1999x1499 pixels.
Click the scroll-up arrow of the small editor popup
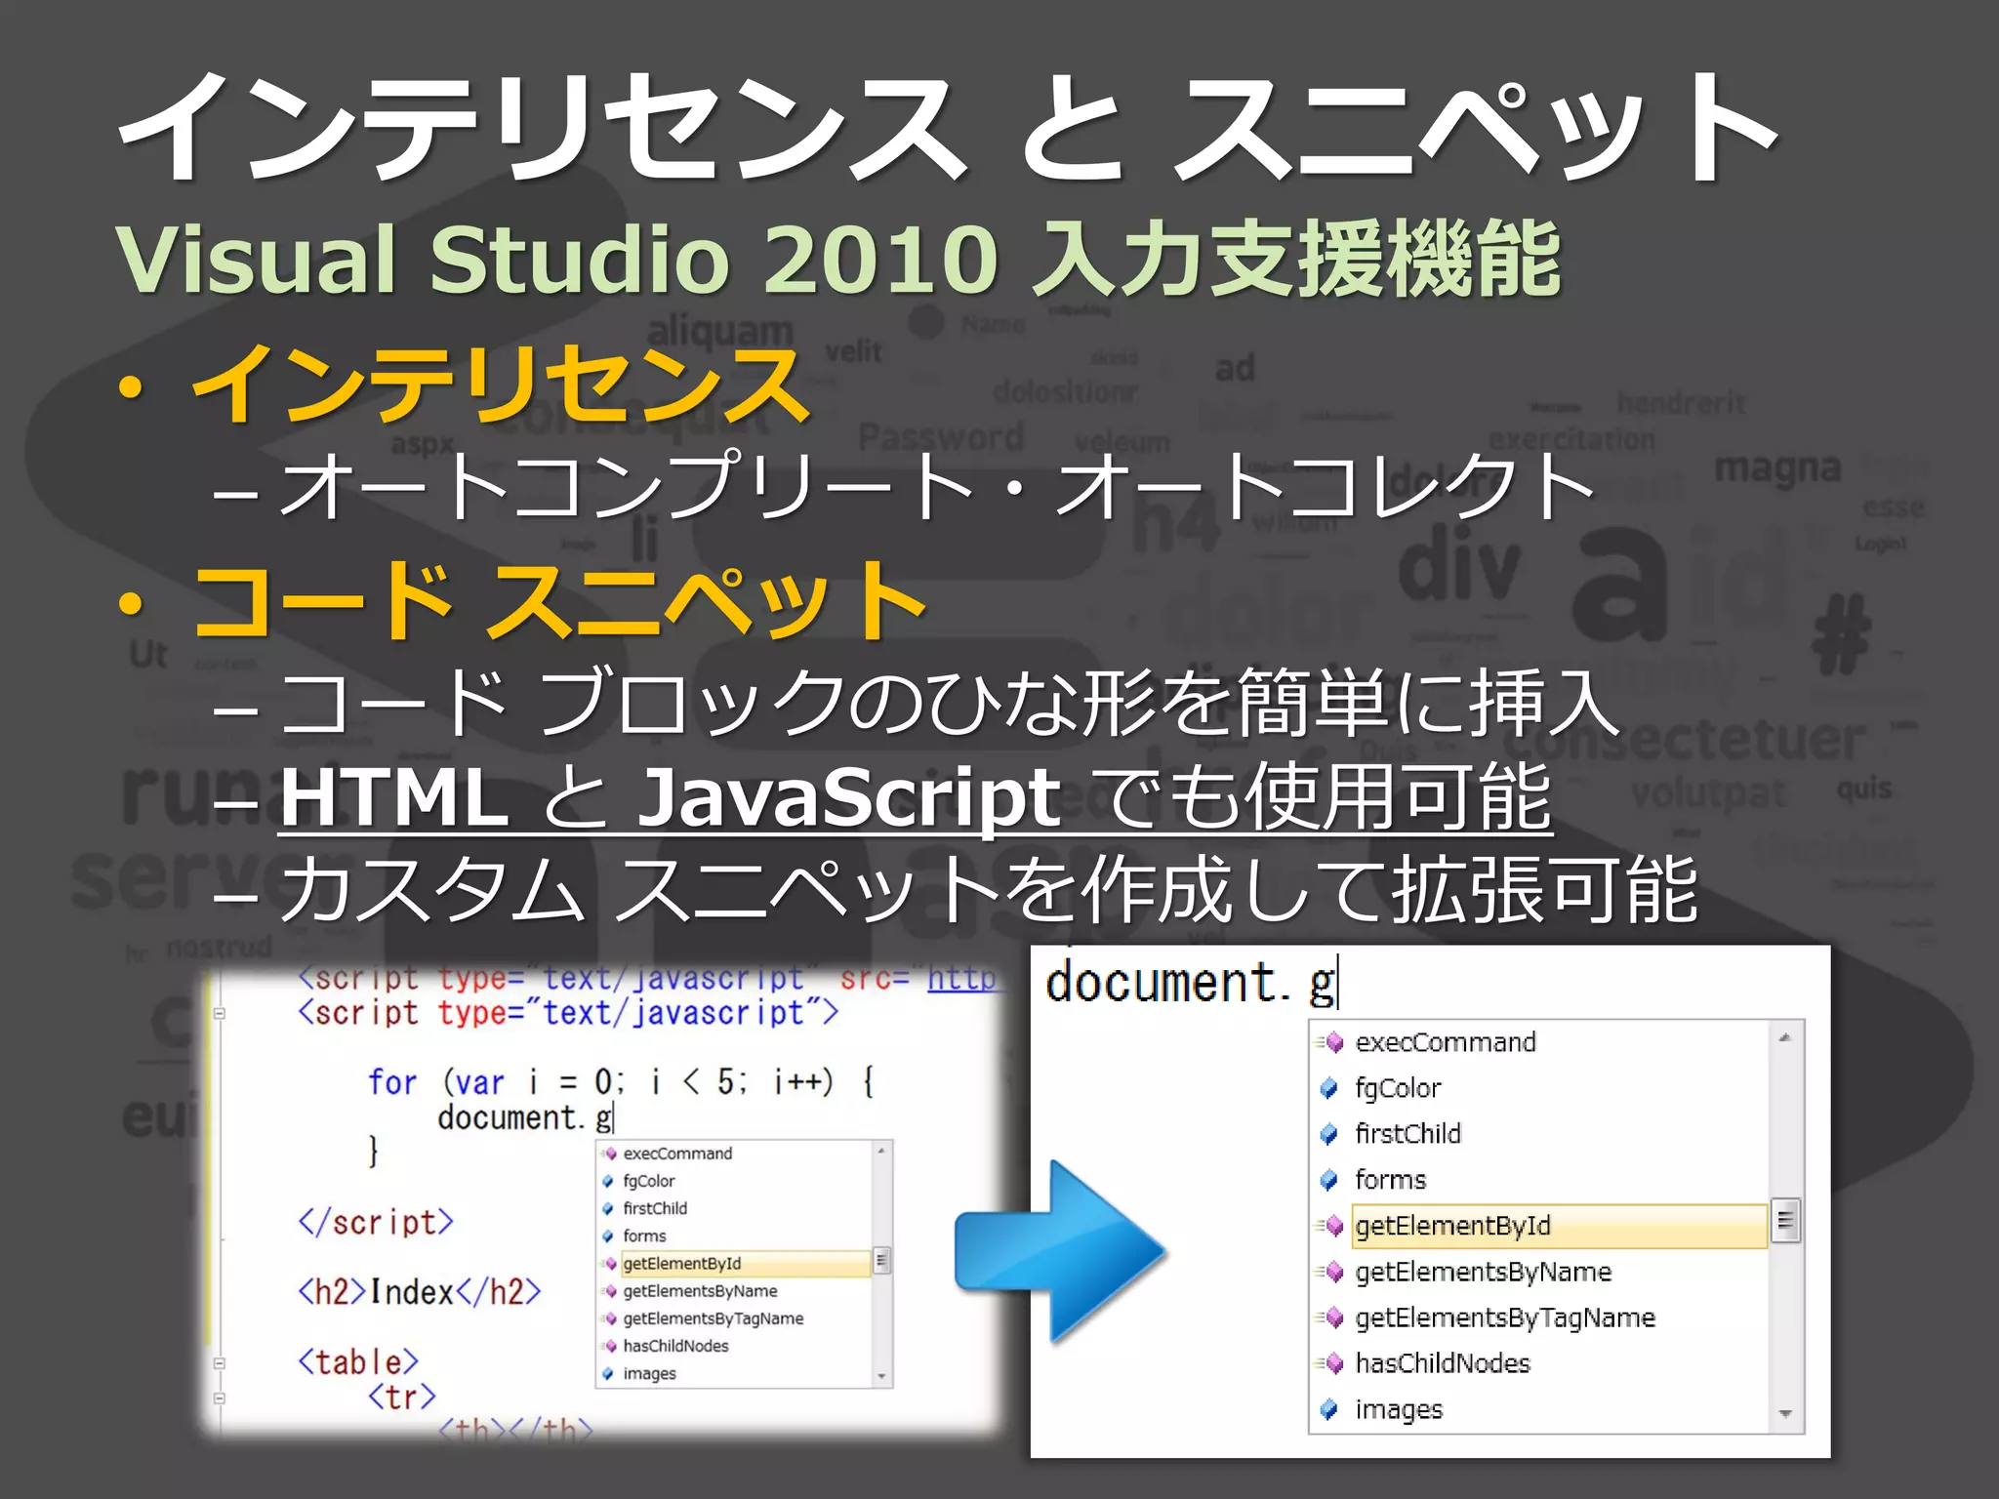point(880,1152)
